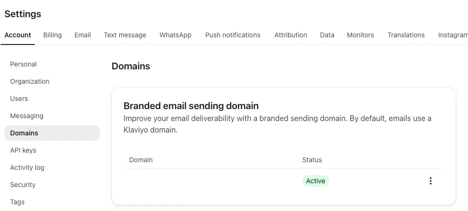
Task: Open the Translations tab
Action: [406, 35]
